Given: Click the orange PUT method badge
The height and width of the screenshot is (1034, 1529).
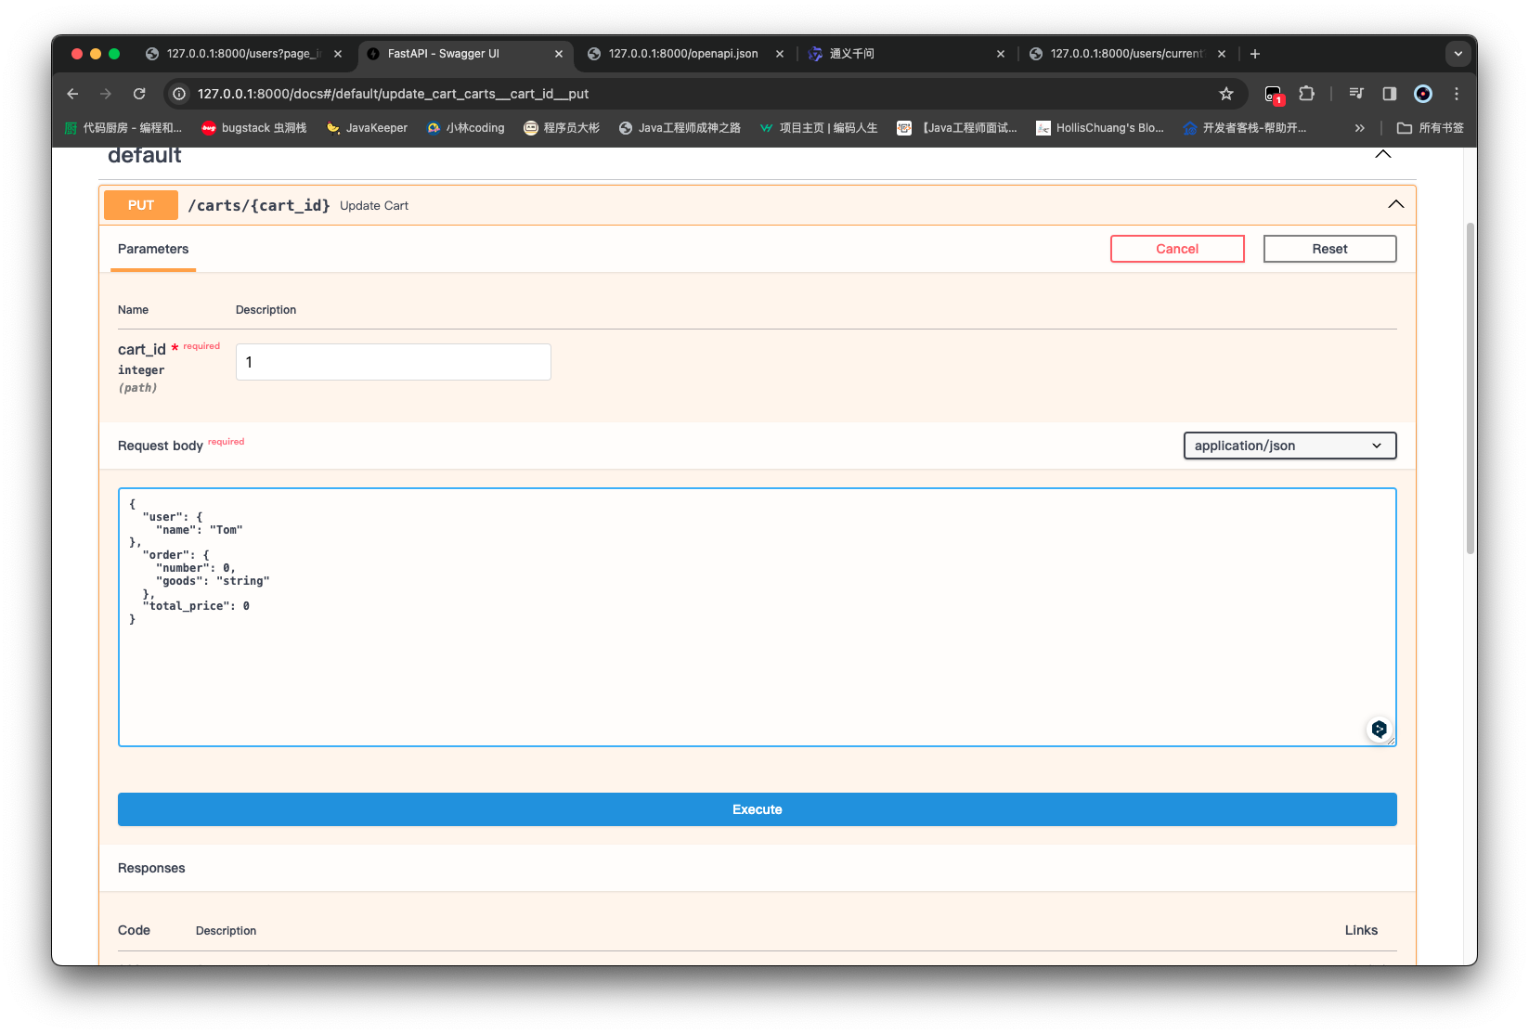Looking at the screenshot, I should [x=141, y=205].
